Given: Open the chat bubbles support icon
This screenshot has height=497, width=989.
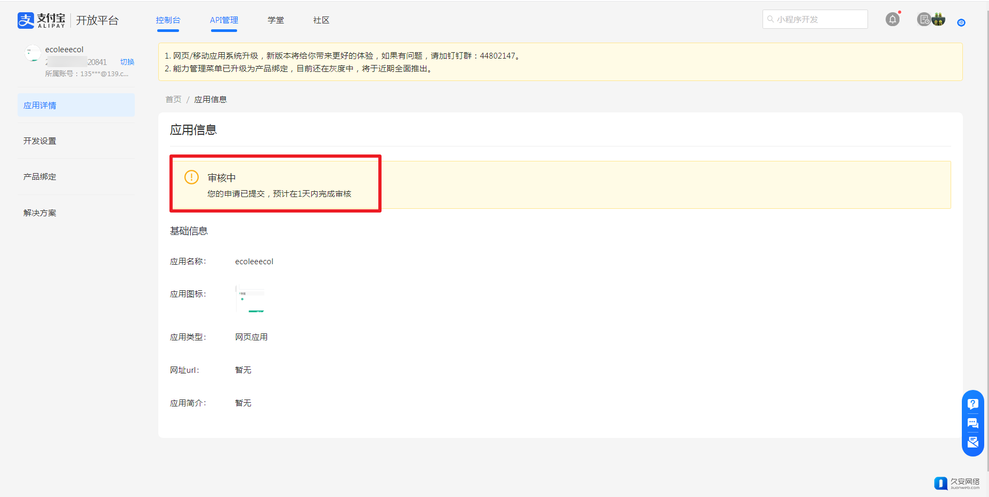Looking at the screenshot, I should (x=972, y=423).
